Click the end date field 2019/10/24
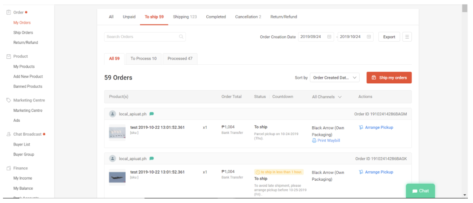 pyautogui.click(x=355, y=37)
